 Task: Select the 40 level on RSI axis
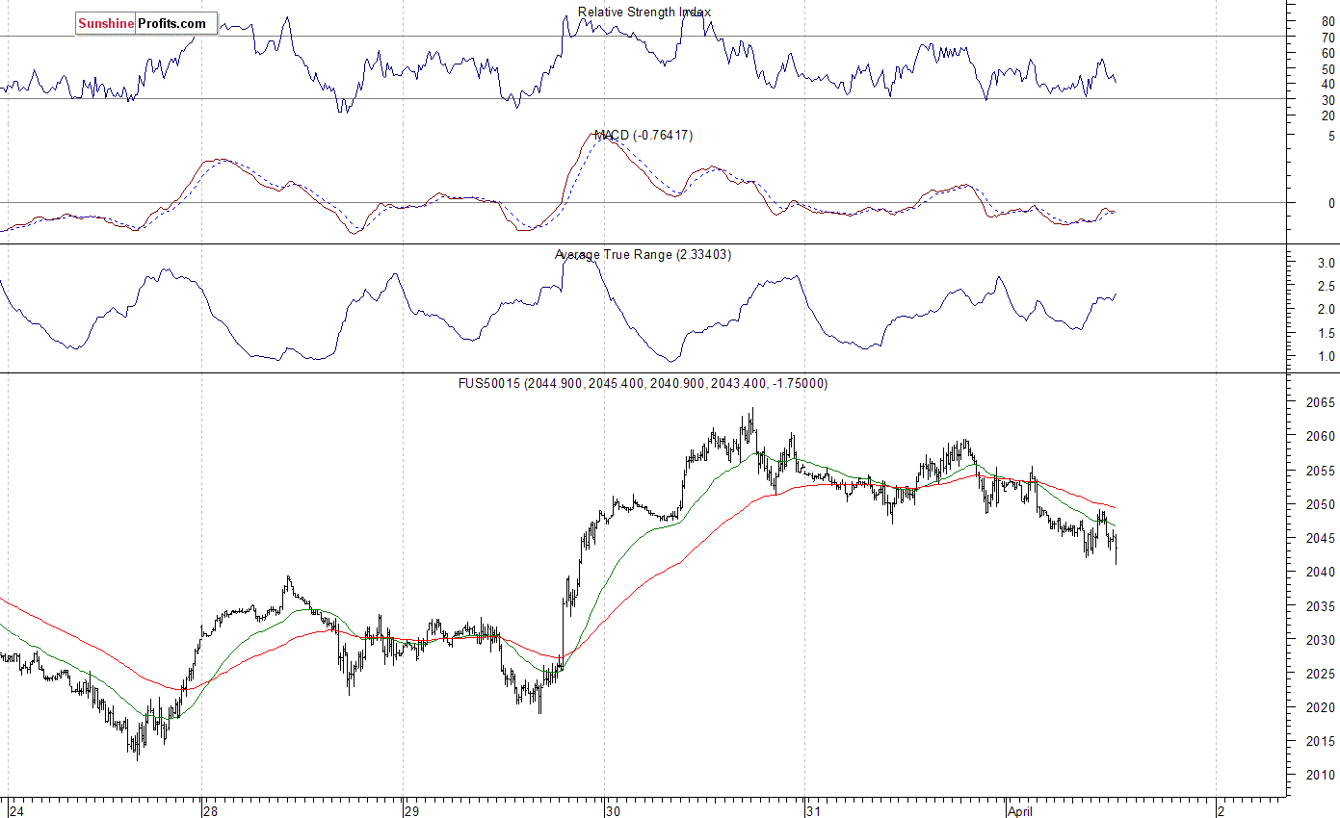tap(1327, 84)
